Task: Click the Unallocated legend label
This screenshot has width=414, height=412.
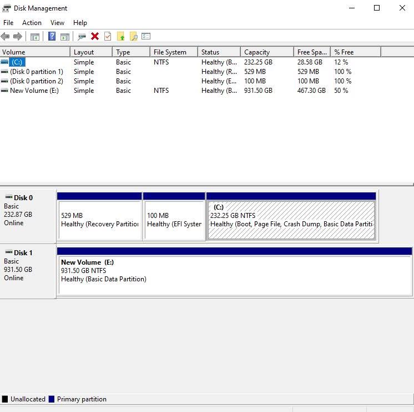Action: tap(28, 399)
